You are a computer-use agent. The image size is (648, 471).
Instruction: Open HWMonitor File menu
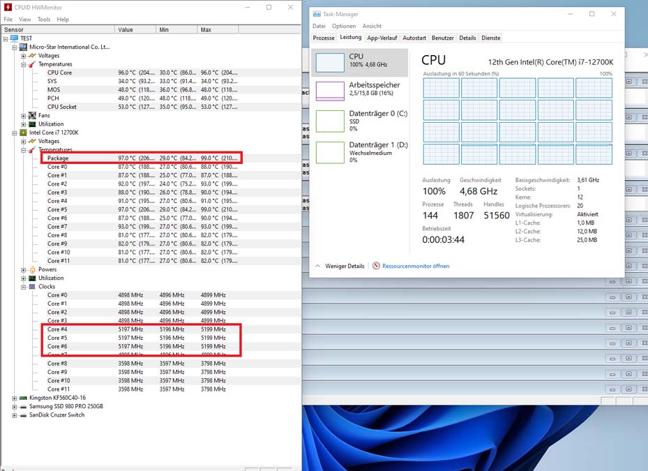click(x=8, y=20)
